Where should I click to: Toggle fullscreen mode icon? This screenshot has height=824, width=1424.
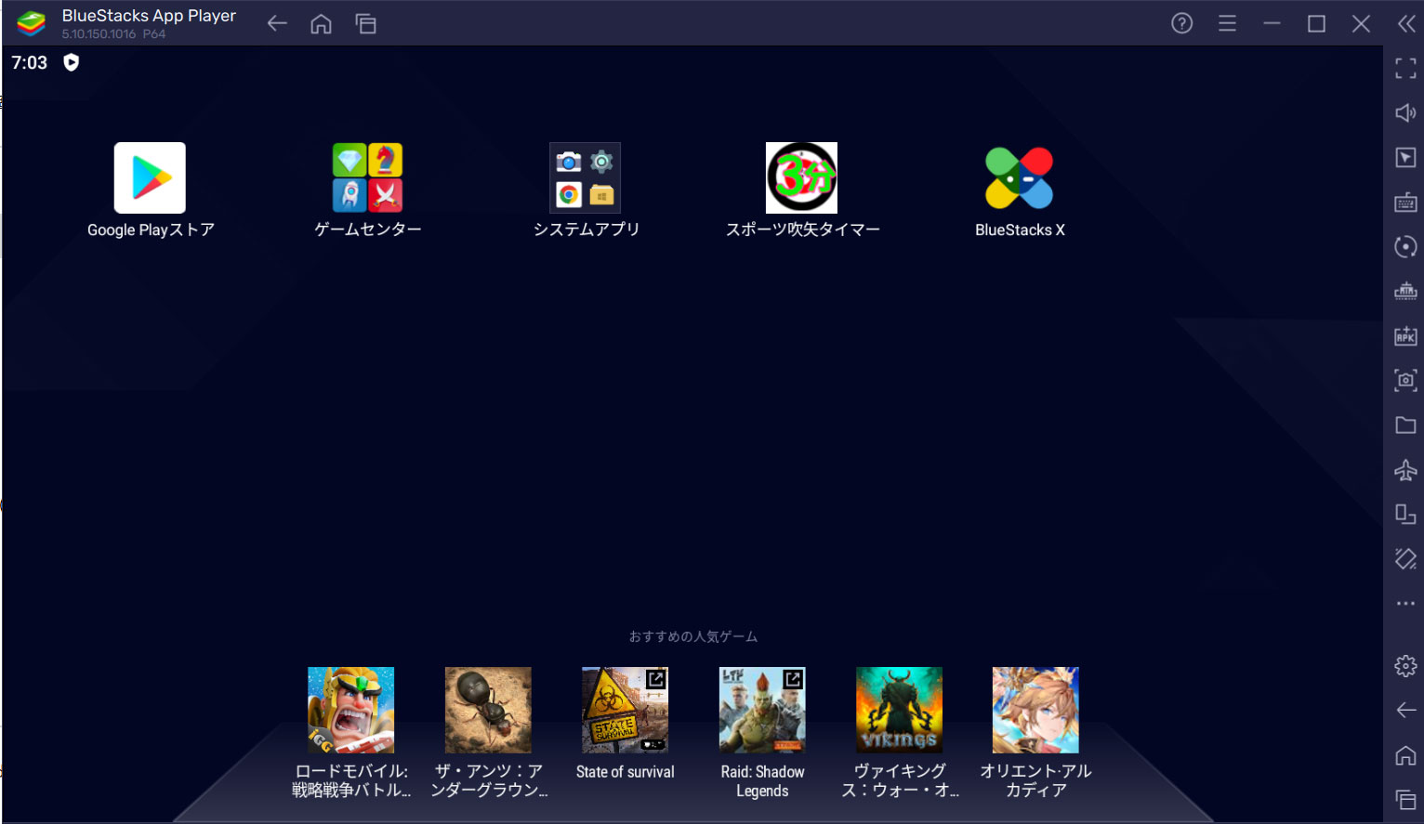(1405, 68)
